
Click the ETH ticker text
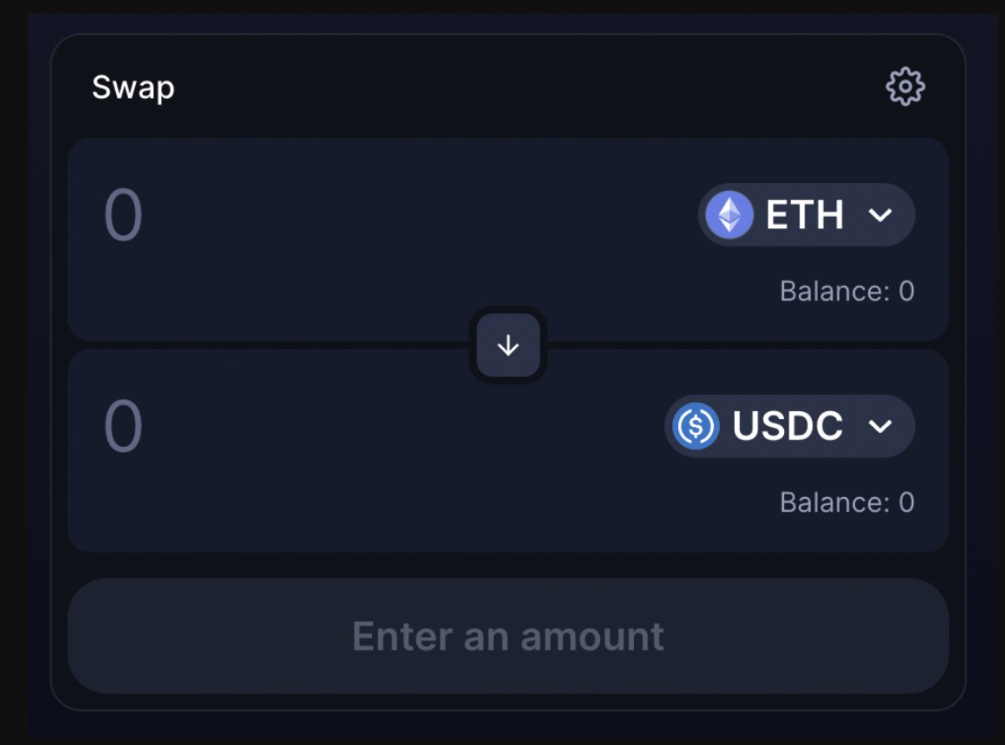tap(804, 215)
